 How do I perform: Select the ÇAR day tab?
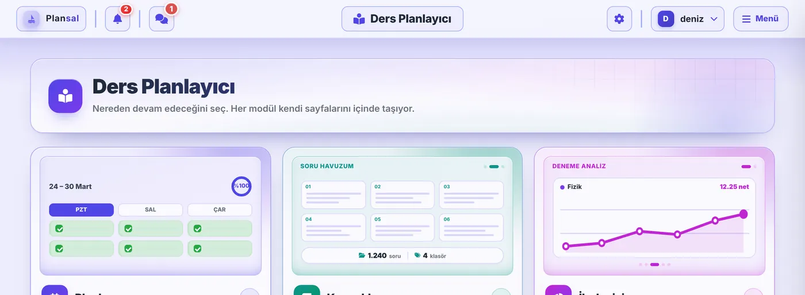220,209
